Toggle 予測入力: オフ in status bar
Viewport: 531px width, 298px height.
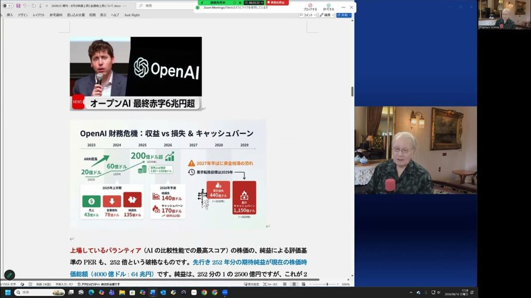[x=64, y=284]
